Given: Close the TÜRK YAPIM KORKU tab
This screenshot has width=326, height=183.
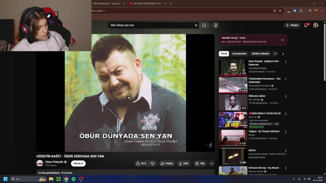Looking at the screenshot, I should pos(165,4).
